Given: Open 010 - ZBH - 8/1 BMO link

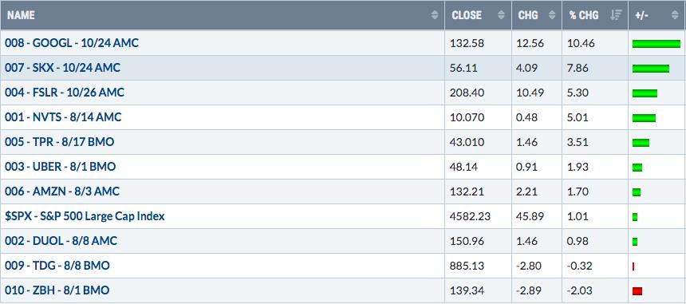Looking at the screenshot, I should pyautogui.click(x=57, y=290).
